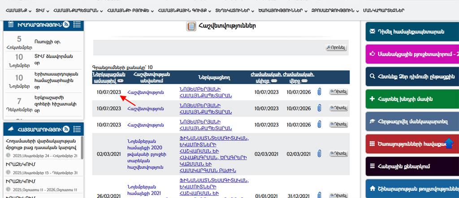Click the green Հայտնել խնդրի մասին button
Screen dimensions: 459x198
tap(412, 98)
